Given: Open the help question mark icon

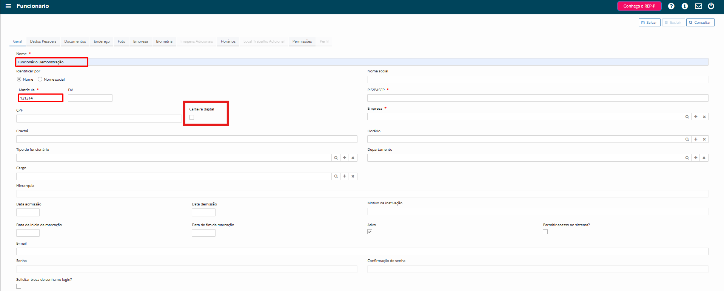Looking at the screenshot, I should 671,6.
